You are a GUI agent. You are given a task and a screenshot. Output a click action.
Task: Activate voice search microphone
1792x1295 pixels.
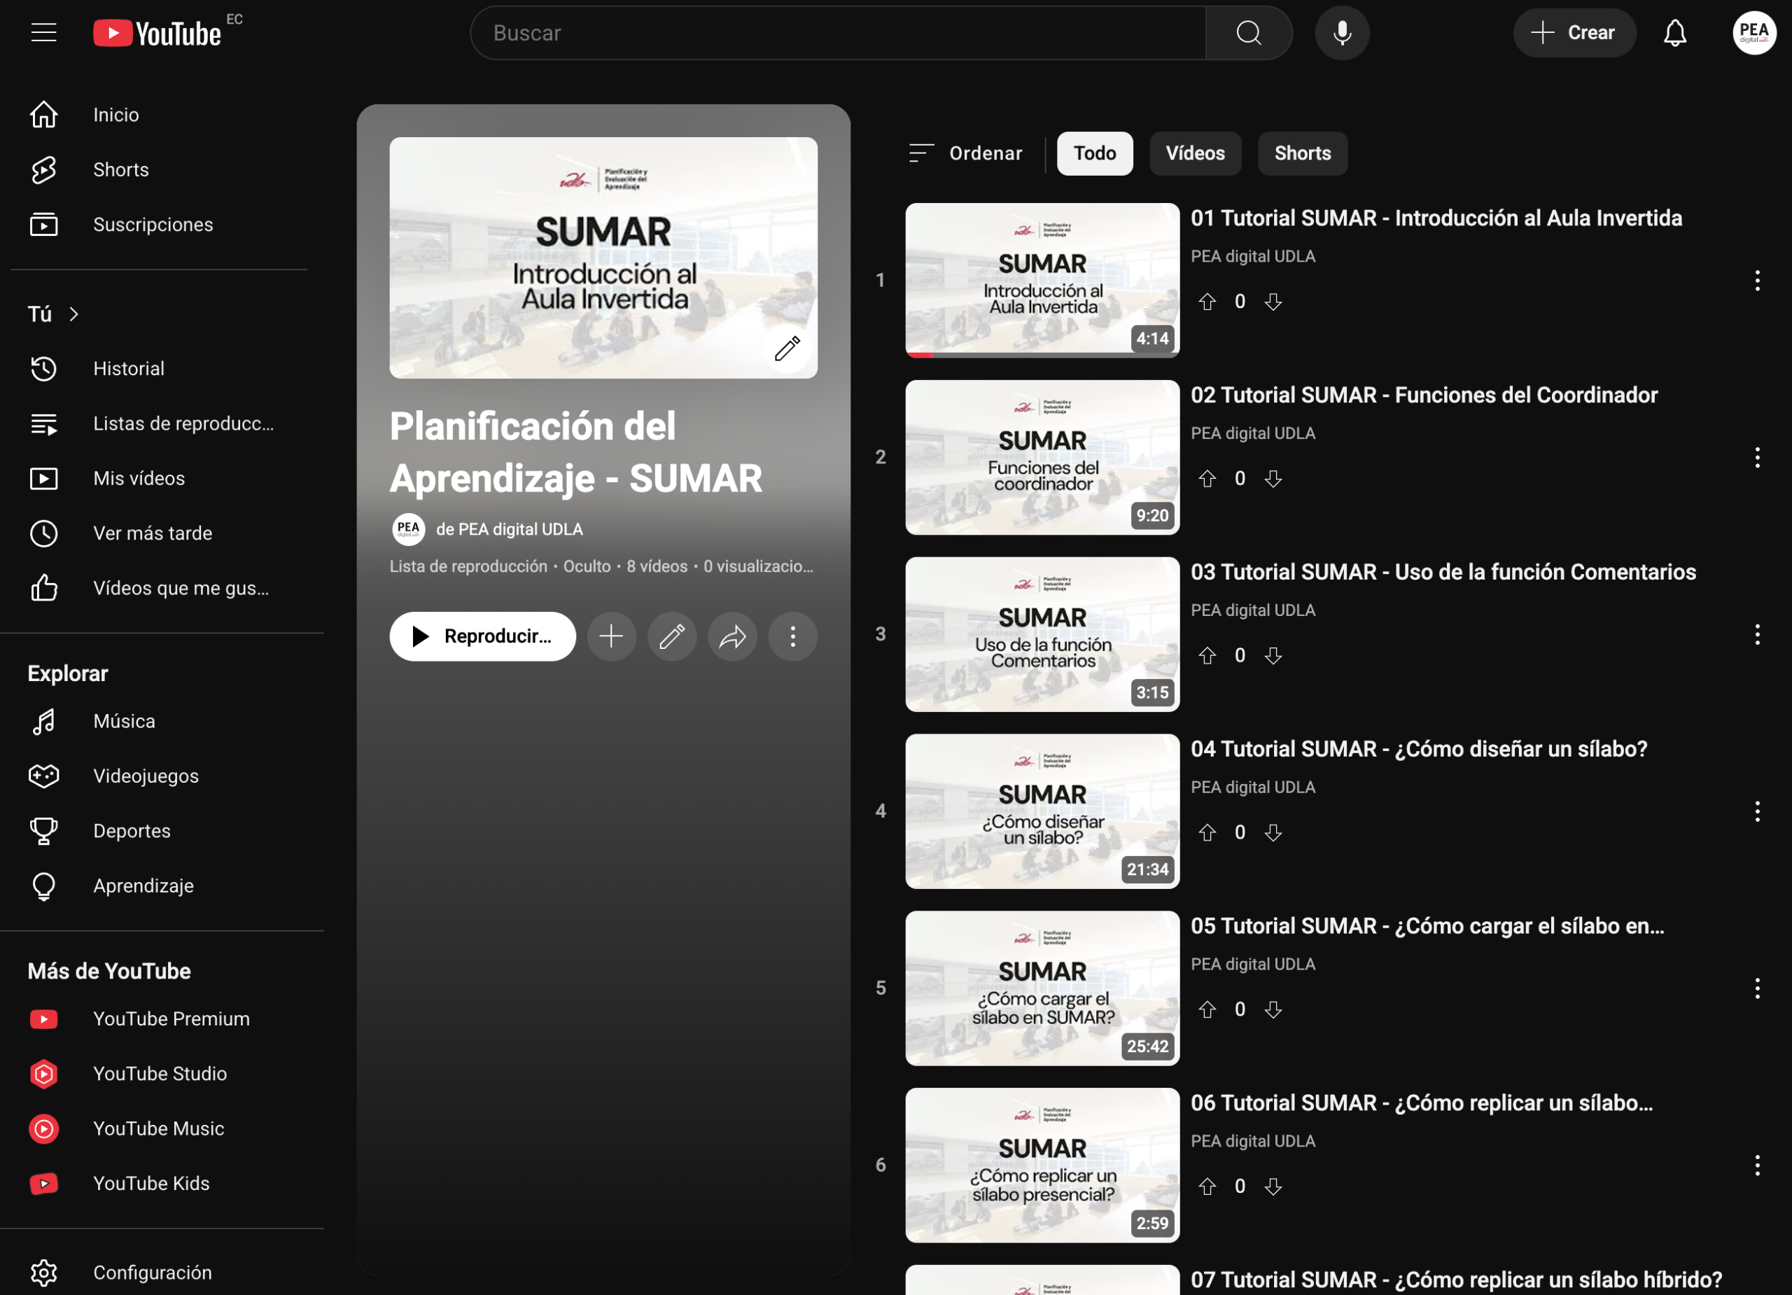[x=1342, y=33]
